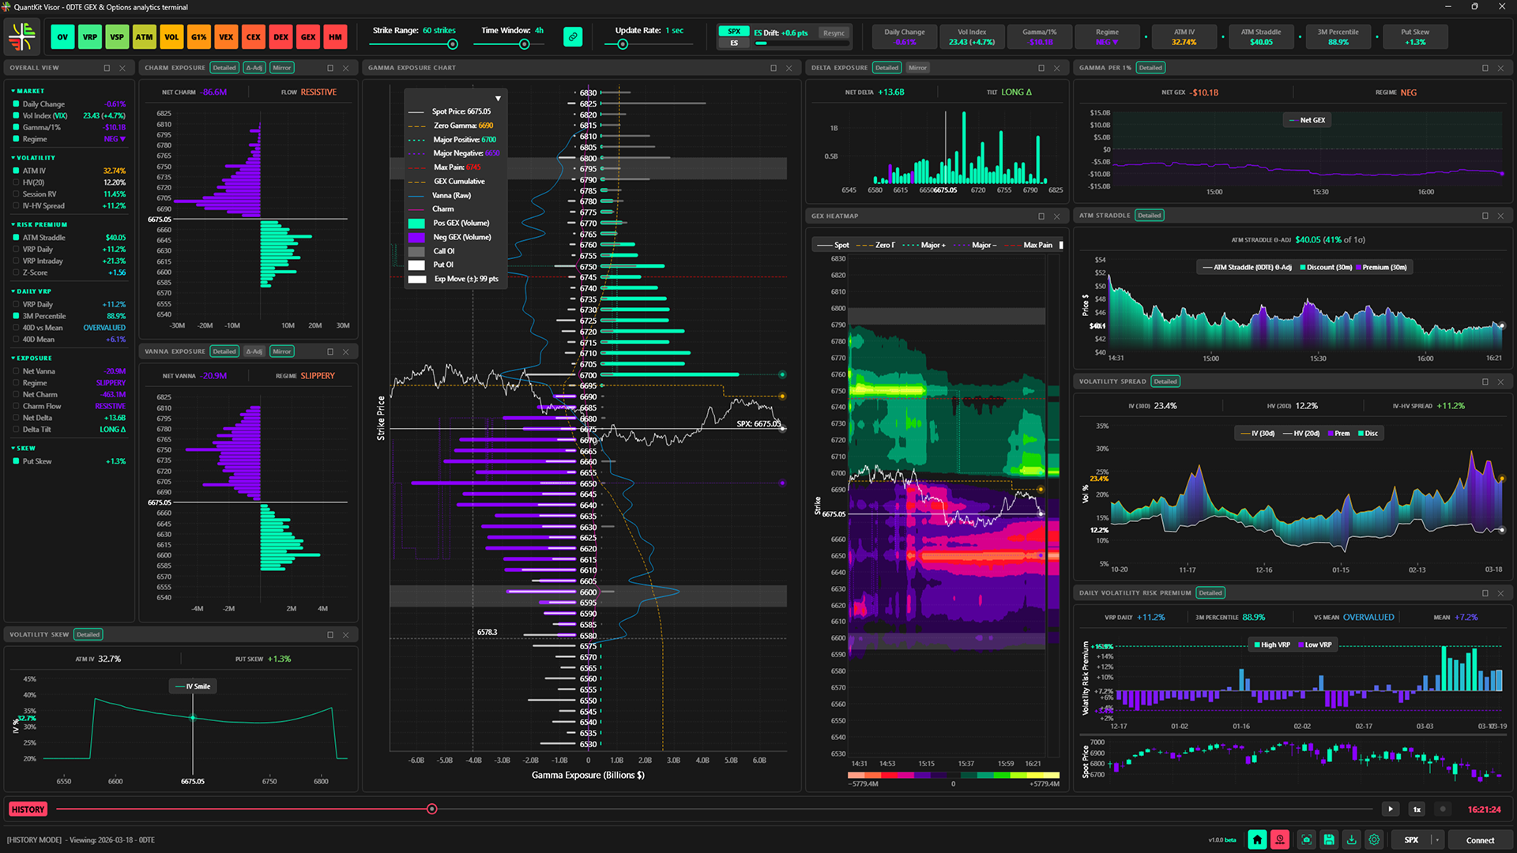Open the HM heatmap module button
Image resolution: width=1517 pixels, height=853 pixels.
click(335, 36)
